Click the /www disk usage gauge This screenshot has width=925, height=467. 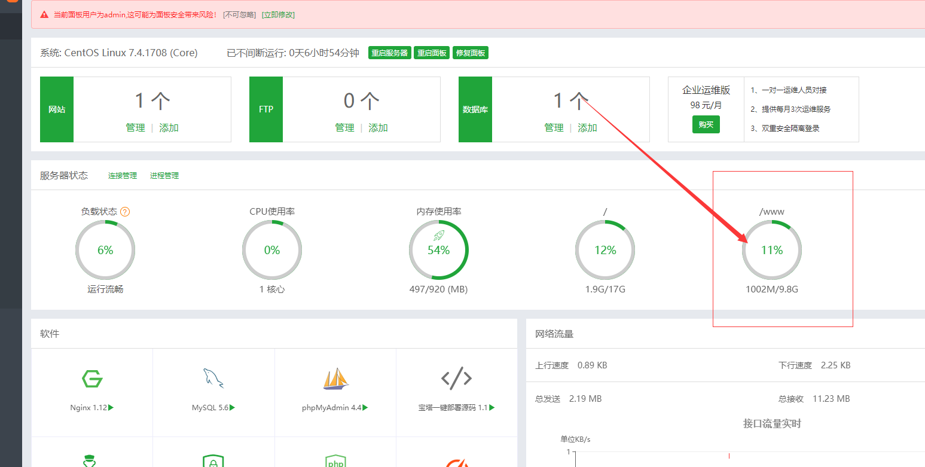[771, 250]
